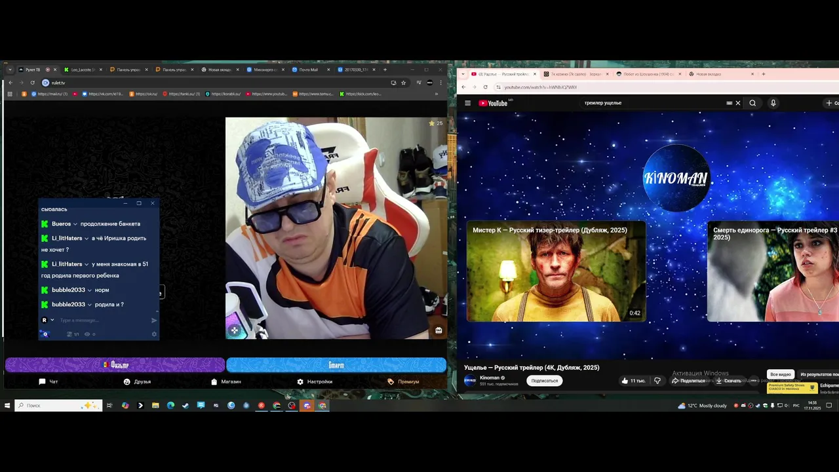Screen dimensions: 839x472
Task: Open Windows Start menu
Action: (x=7, y=406)
